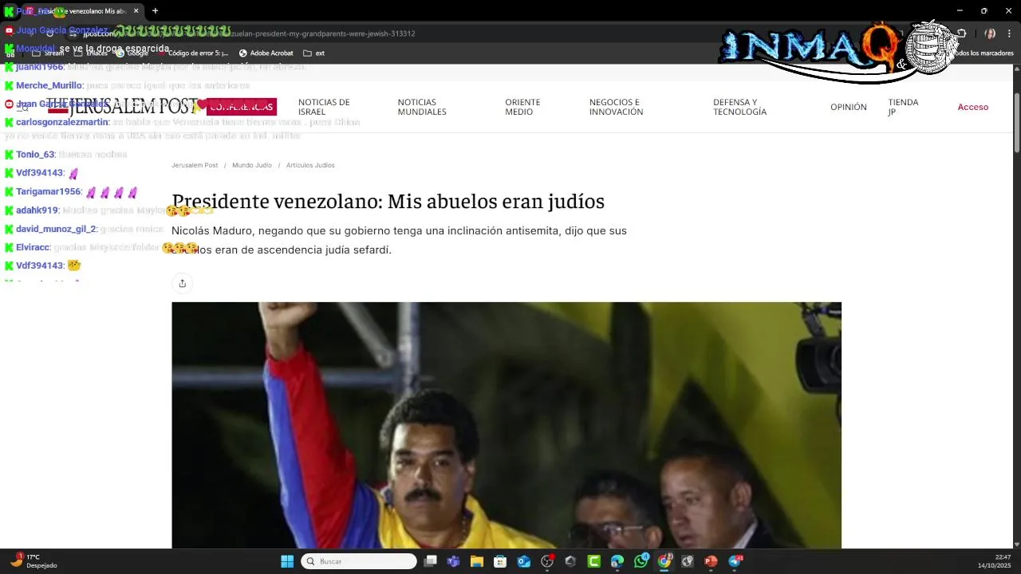
Task: Open File Explorer from the taskbar
Action: 477,561
